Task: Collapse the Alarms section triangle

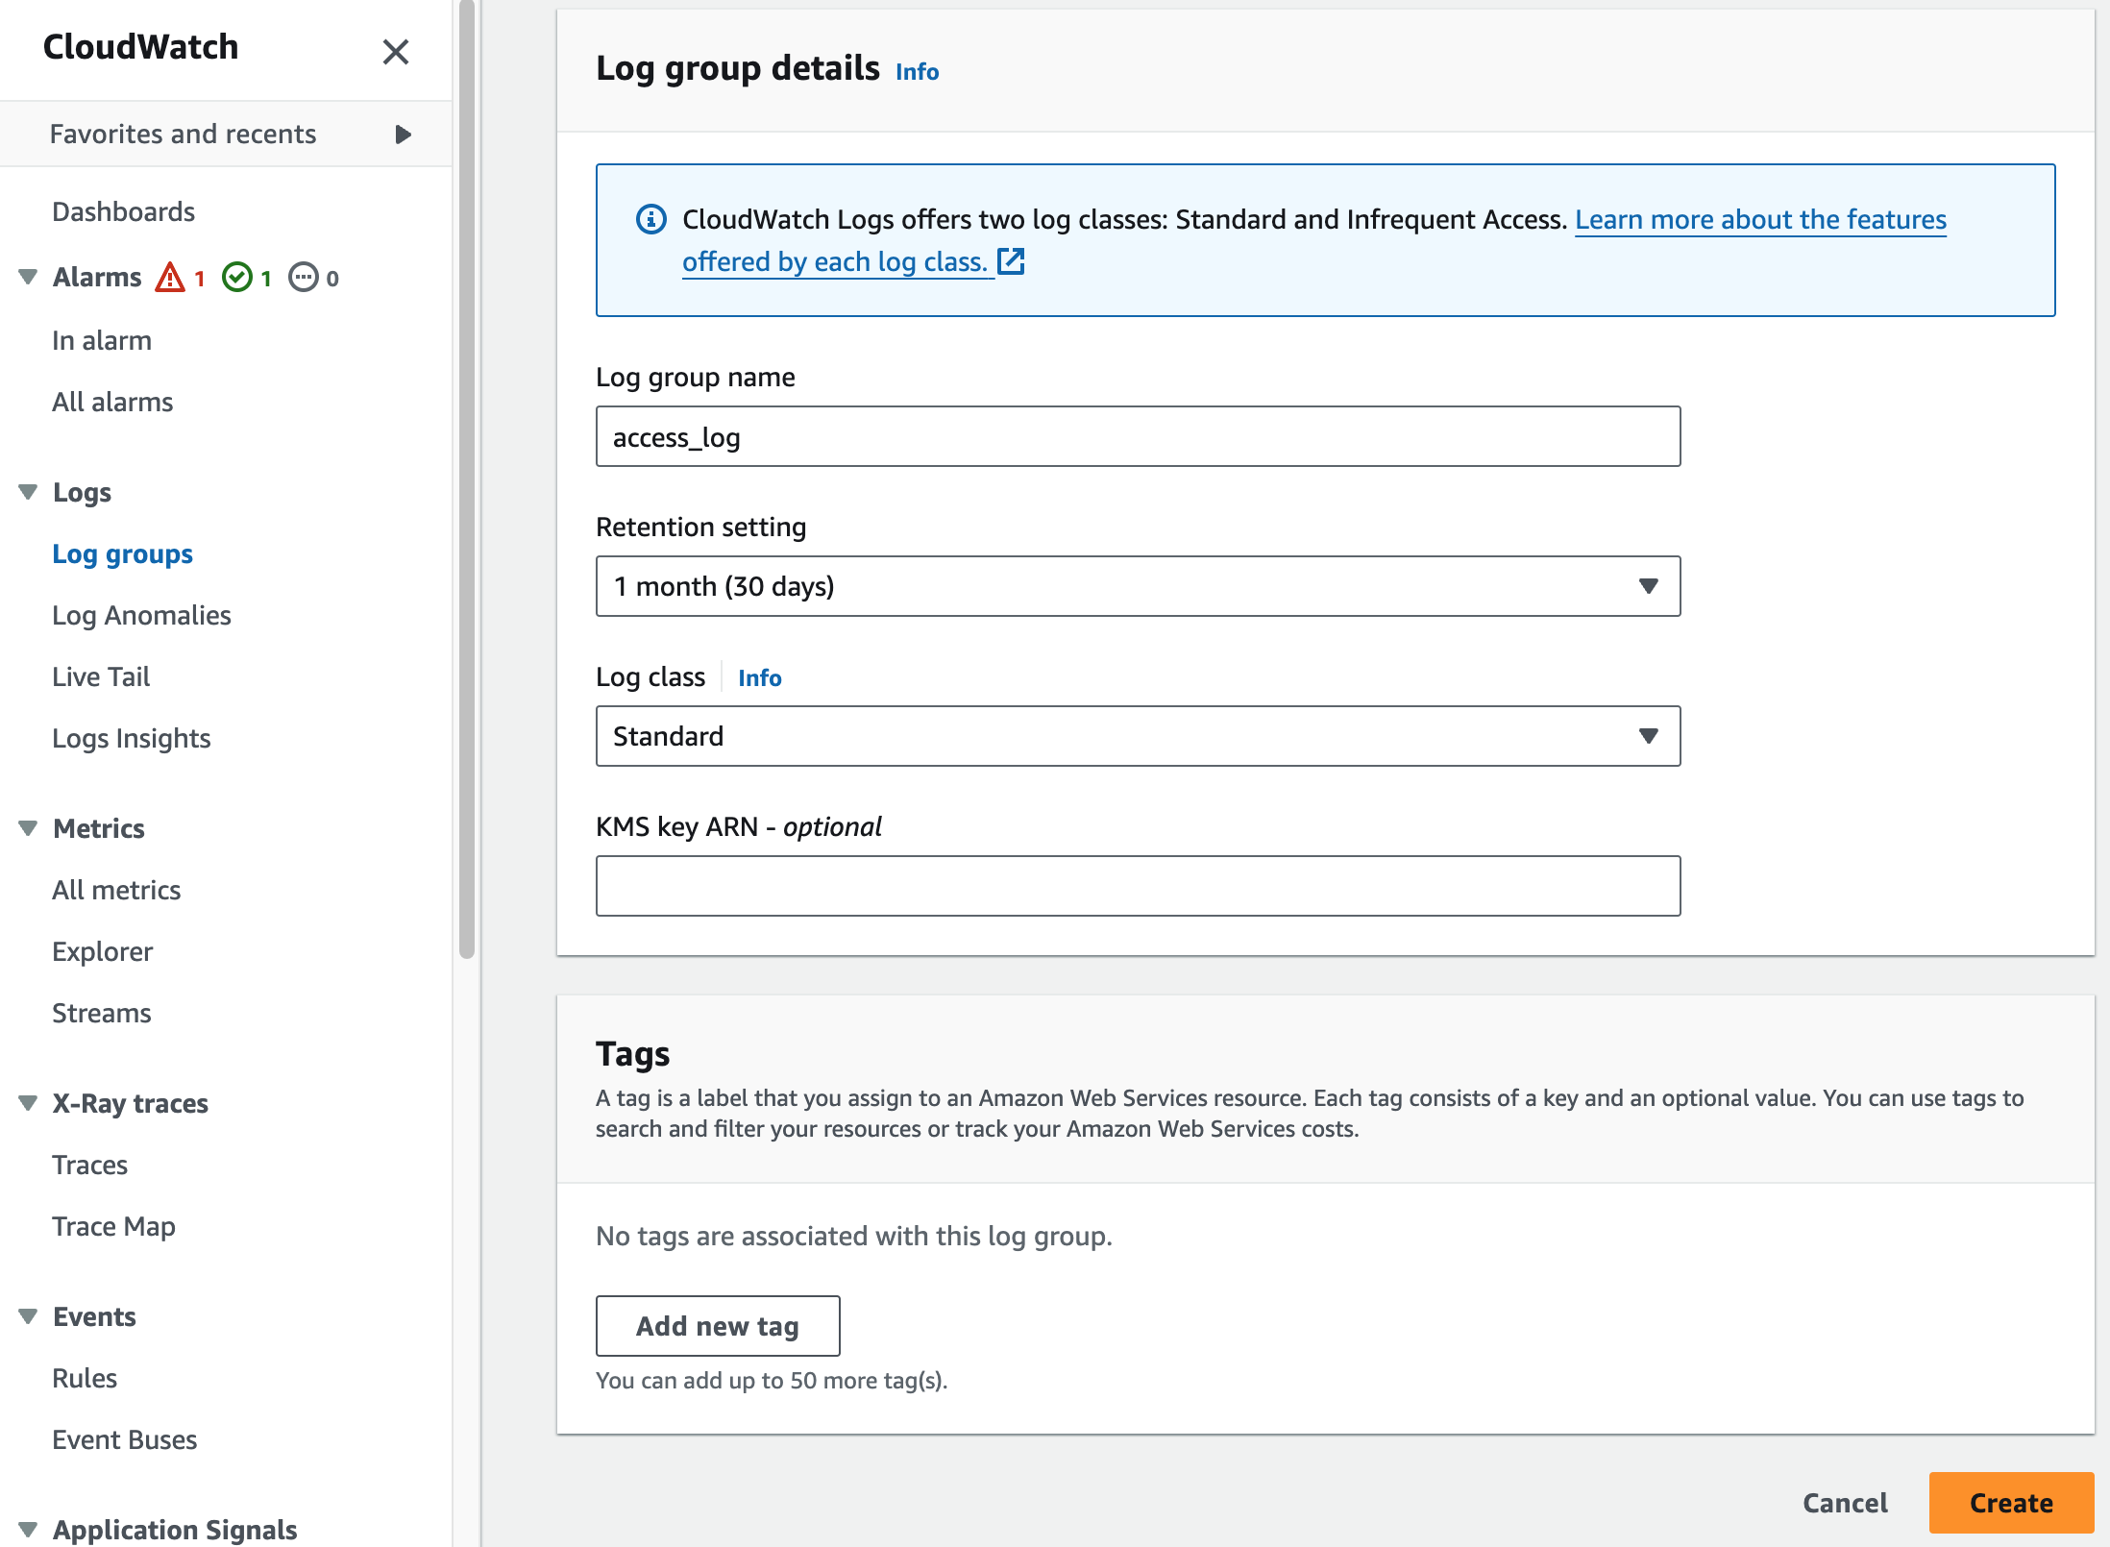Action: tap(28, 277)
